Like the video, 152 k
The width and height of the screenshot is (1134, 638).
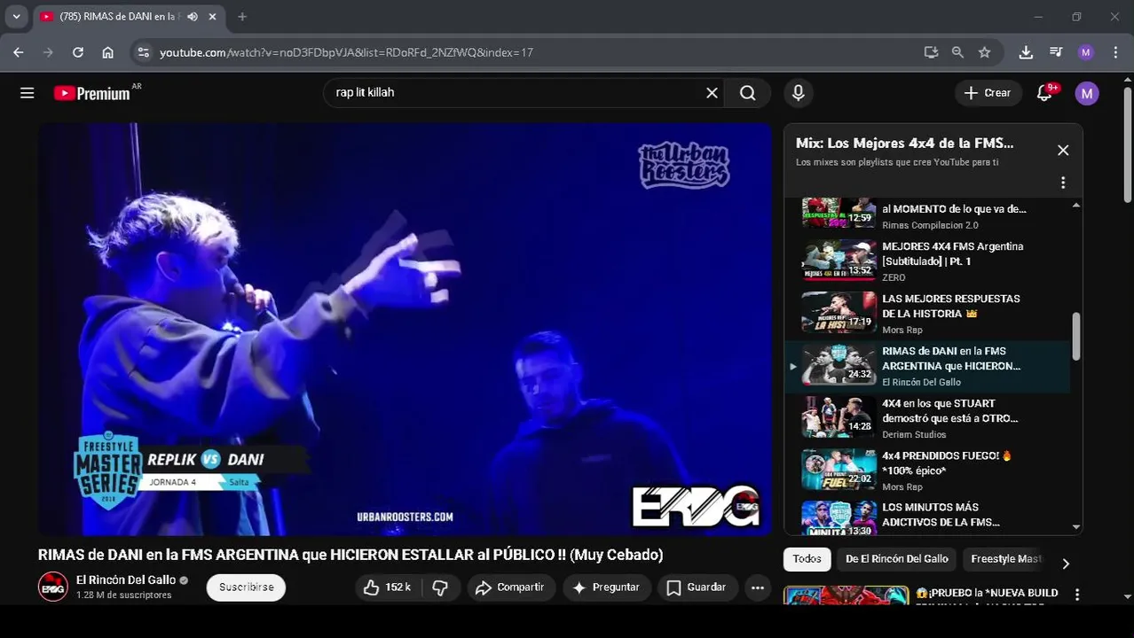point(387,587)
